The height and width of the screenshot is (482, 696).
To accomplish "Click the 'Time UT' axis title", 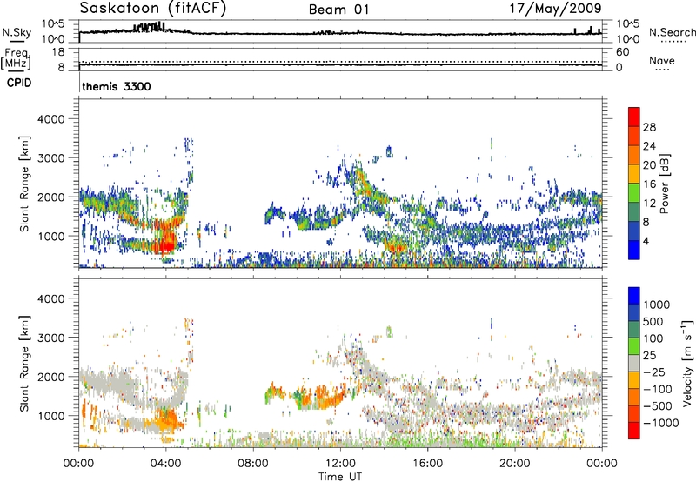I will (340, 477).
